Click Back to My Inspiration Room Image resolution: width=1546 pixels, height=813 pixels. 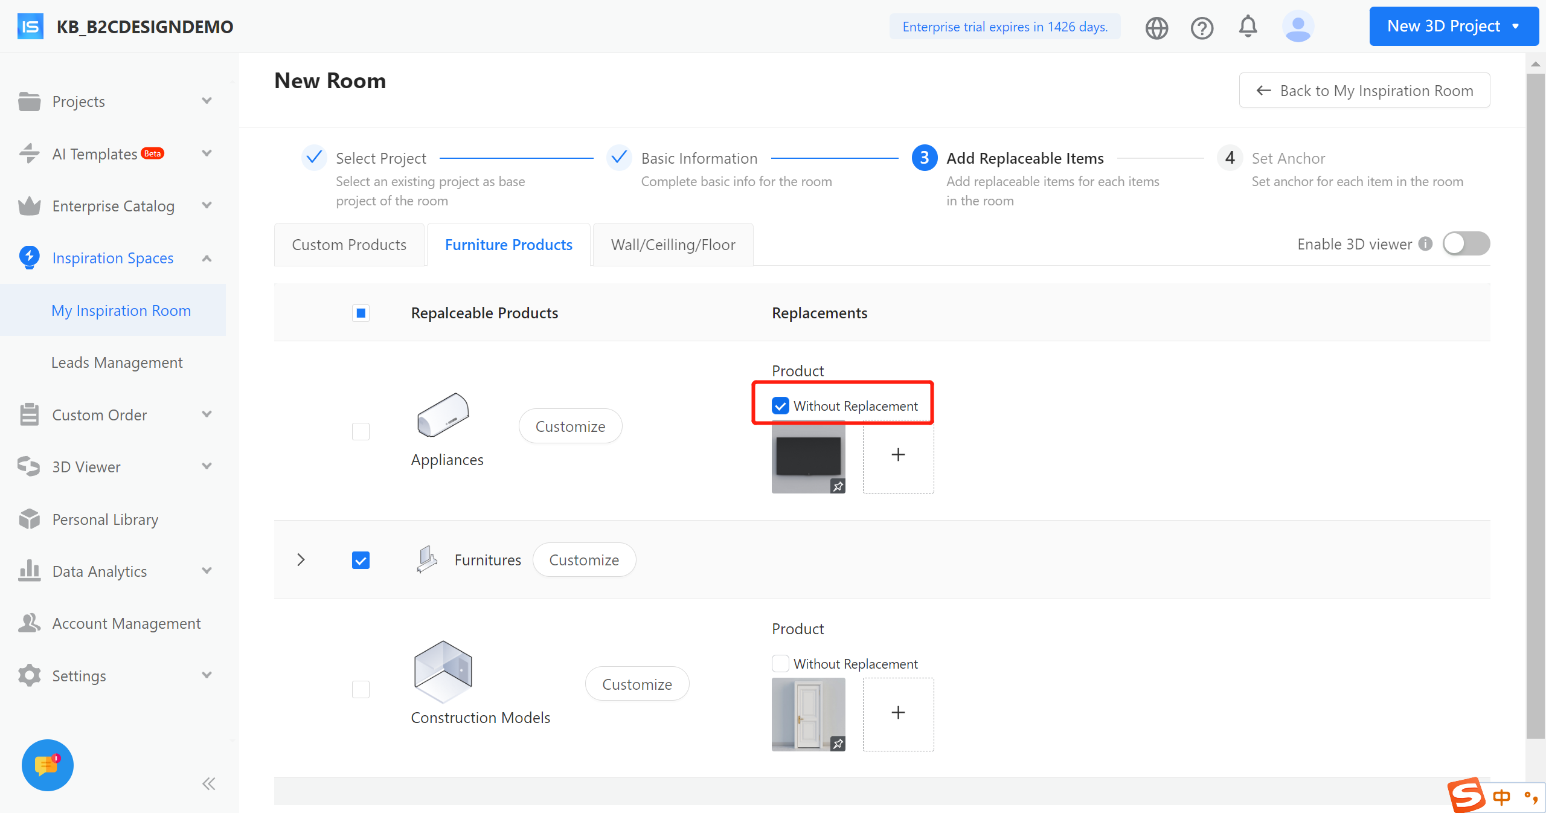pos(1364,91)
